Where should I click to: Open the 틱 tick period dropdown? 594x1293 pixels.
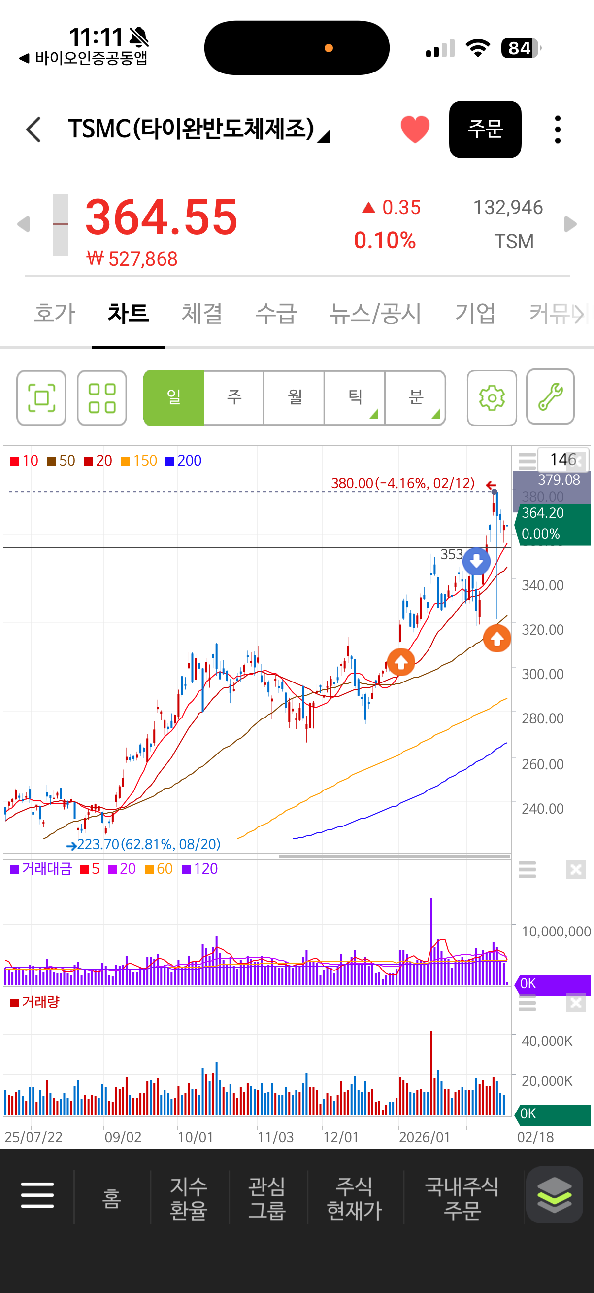point(355,398)
